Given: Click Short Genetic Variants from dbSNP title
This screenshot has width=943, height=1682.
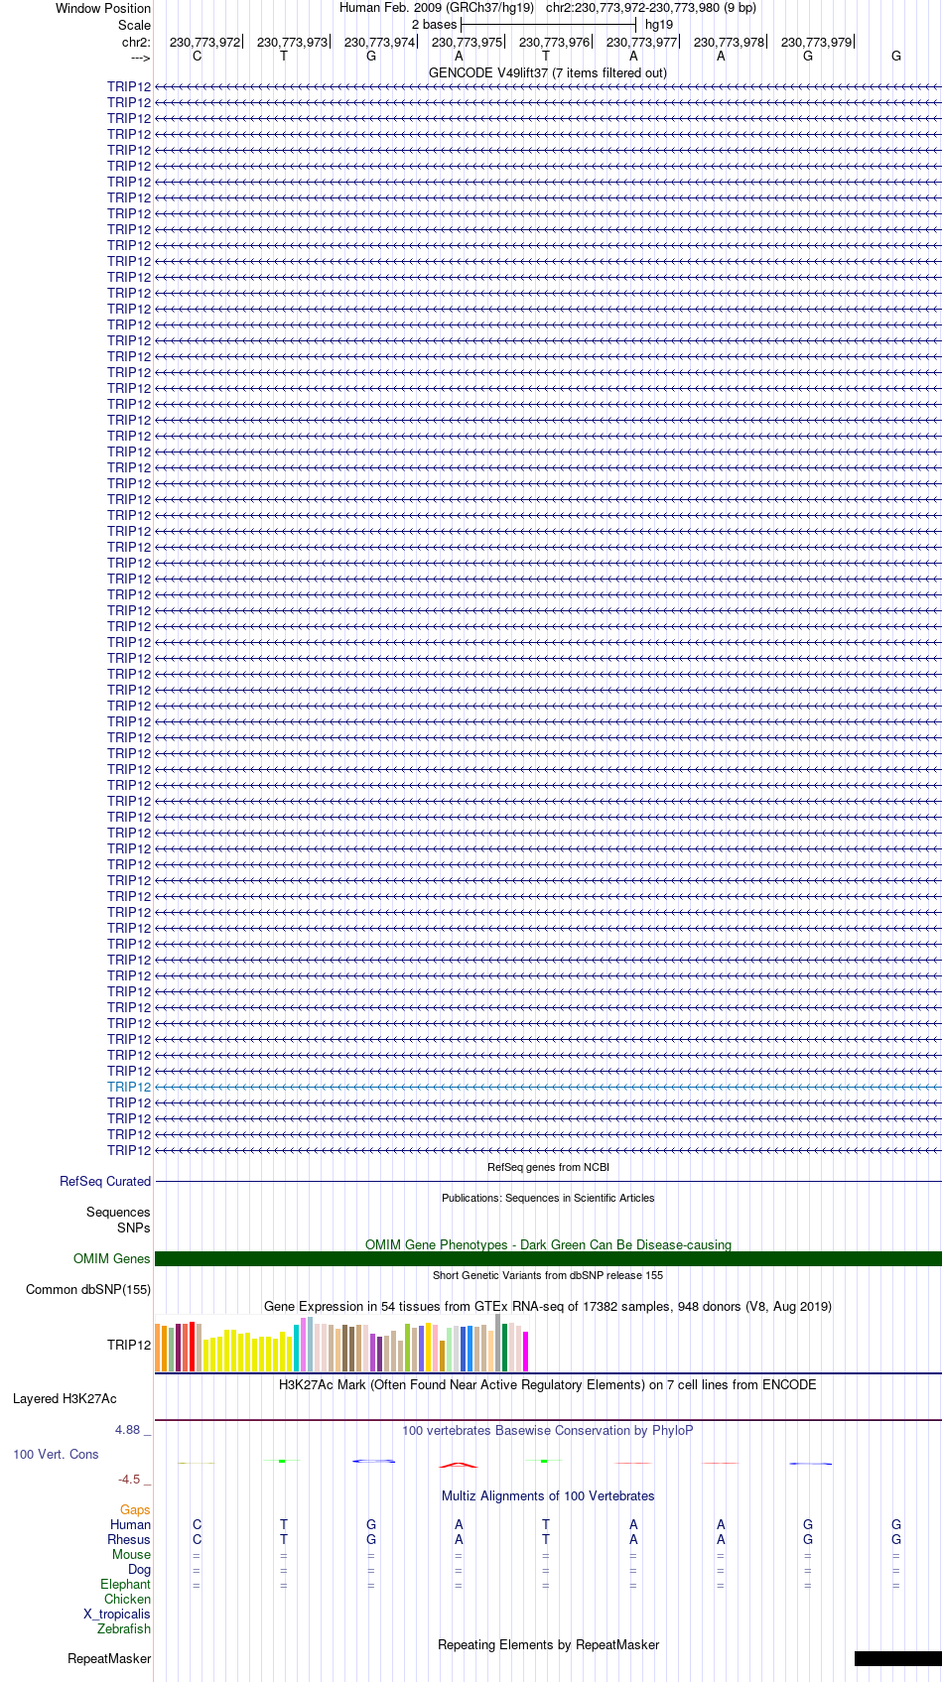Looking at the screenshot, I should point(548,1275).
